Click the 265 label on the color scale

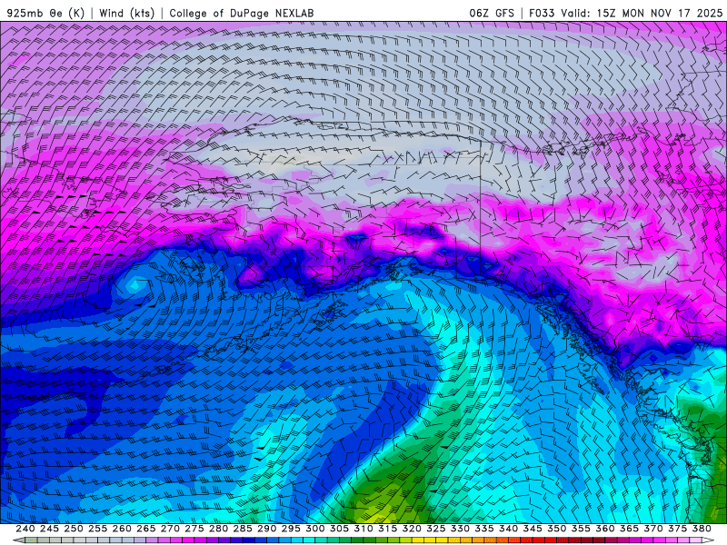point(146,529)
